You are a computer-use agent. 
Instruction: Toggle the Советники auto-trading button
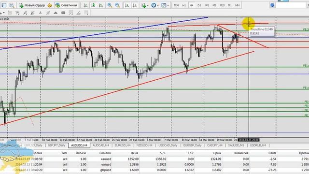(x=66, y=5)
